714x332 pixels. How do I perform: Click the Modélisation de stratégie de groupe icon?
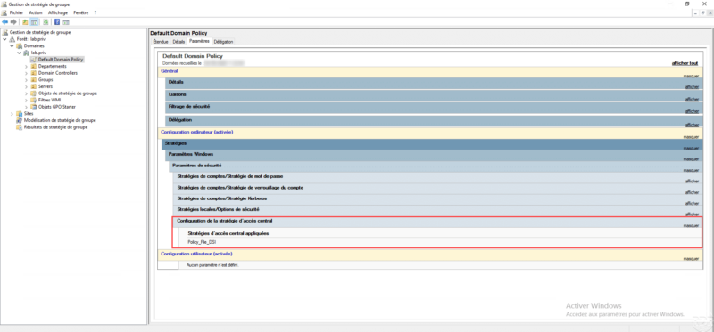(x=20, y=120)
